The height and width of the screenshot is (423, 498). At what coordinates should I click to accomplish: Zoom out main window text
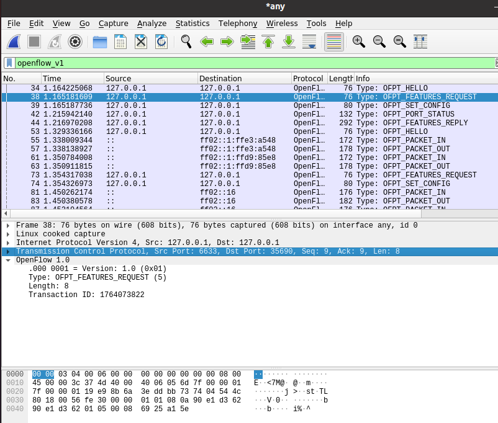tap(379, 42)
